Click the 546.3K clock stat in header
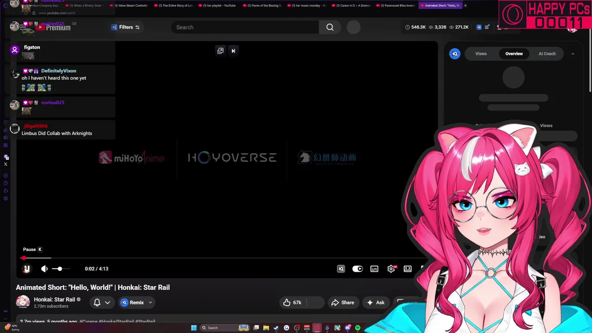The width and height of the screenshot is (592, 333). pos(415,27)
